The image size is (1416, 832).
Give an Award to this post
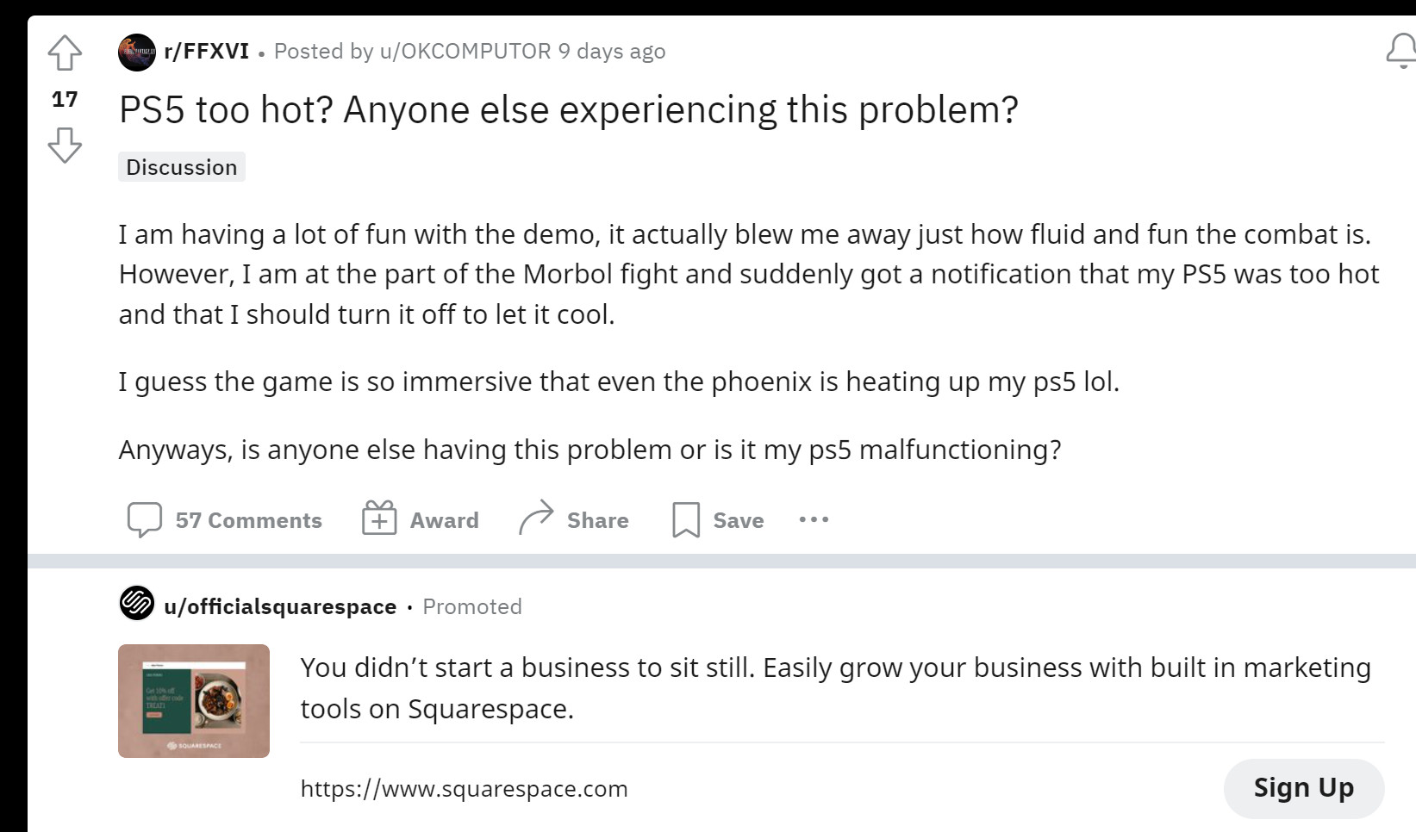click(x=421, y=520)
